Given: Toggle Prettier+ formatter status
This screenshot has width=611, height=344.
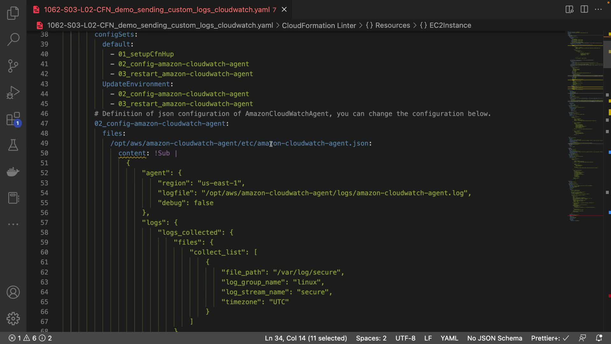Looking at the screenshot, I should point(550,338).
